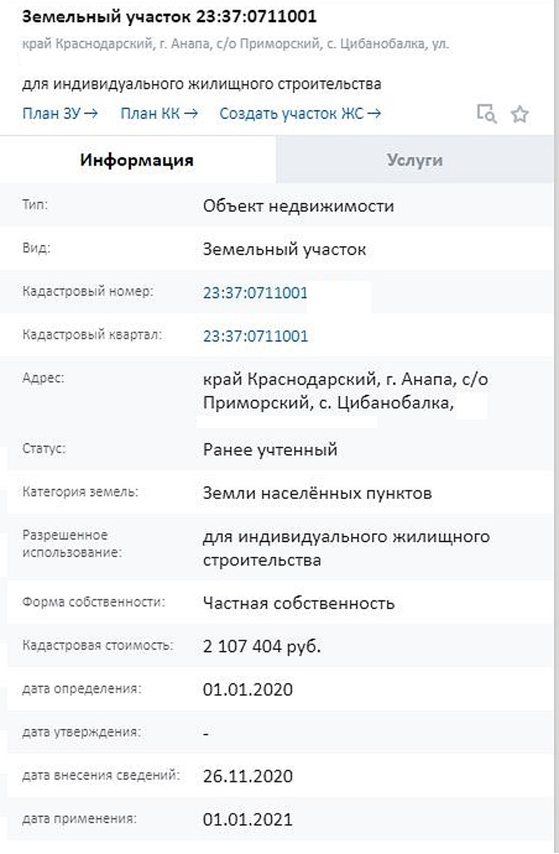Click the Ранее учтенный status value
Screen dimensions: 559x854
coord(270,450)
